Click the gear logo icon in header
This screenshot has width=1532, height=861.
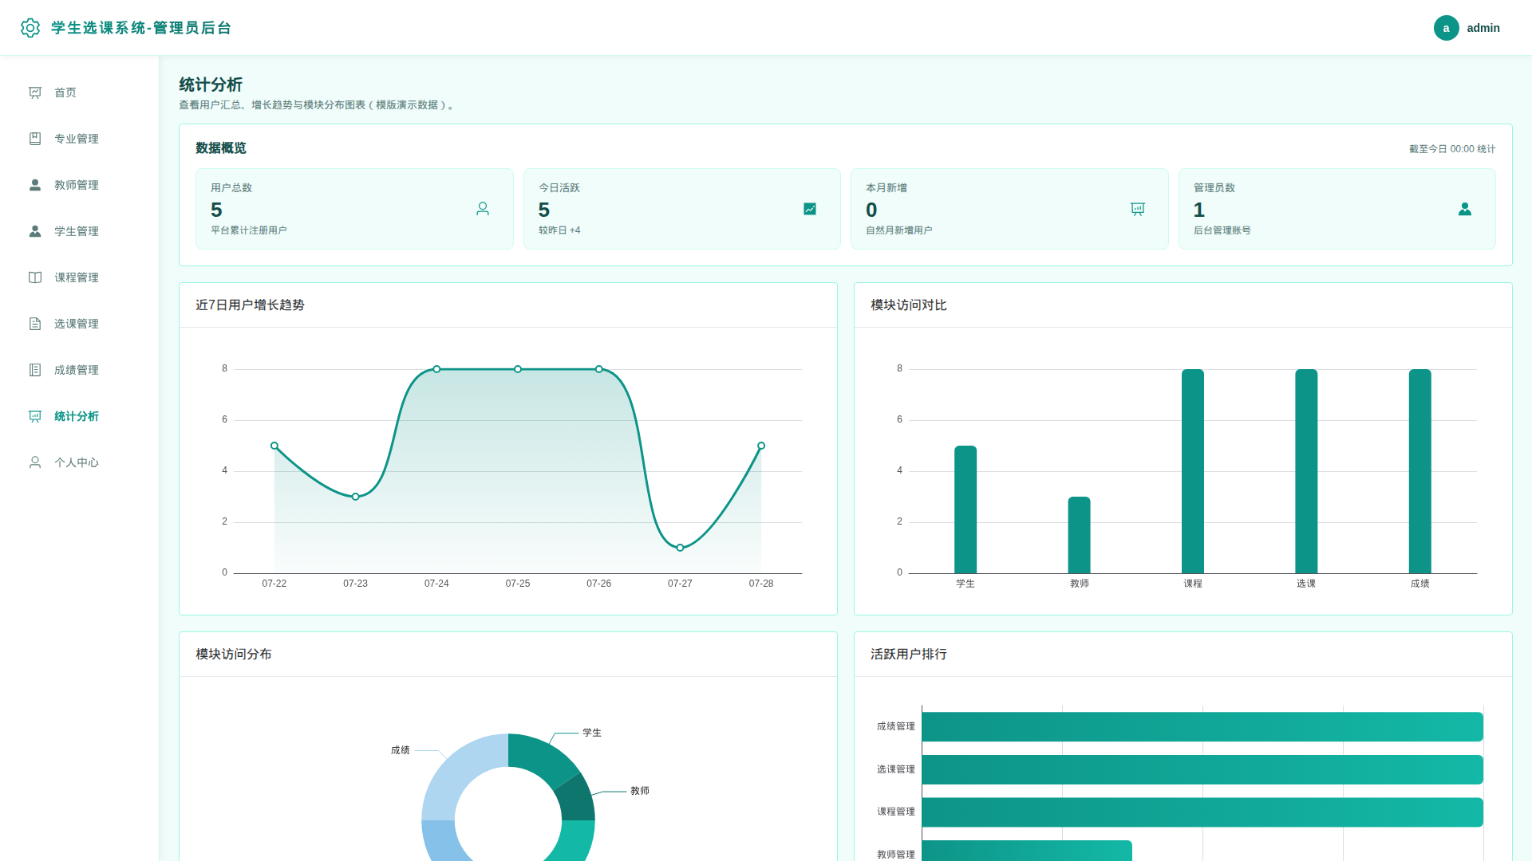click(30, 28)
